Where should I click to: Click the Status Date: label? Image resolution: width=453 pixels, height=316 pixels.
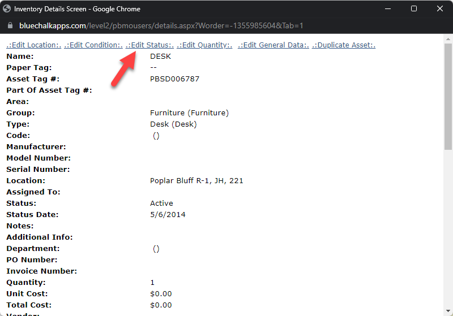pyautogui.click(x=32, y=214)
